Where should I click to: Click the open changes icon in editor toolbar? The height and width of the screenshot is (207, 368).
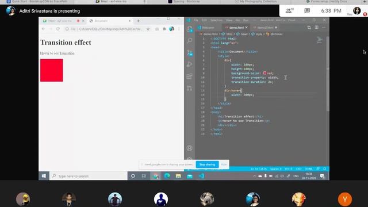click(309, 28)
